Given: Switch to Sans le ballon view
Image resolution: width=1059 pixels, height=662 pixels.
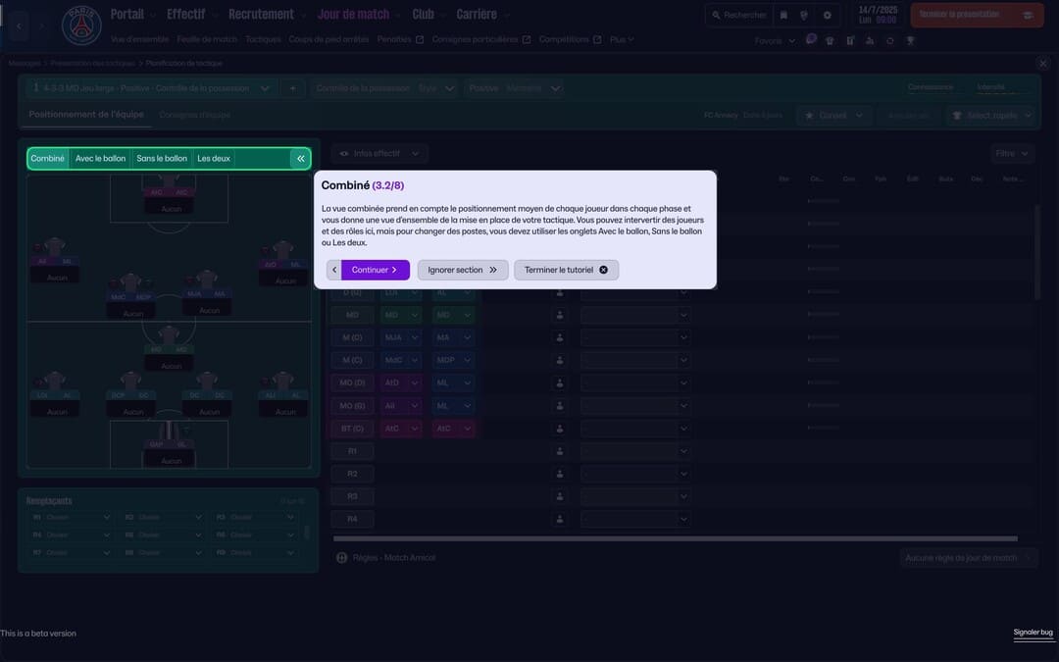Looking at the screenshot, I should pos(162,159).
